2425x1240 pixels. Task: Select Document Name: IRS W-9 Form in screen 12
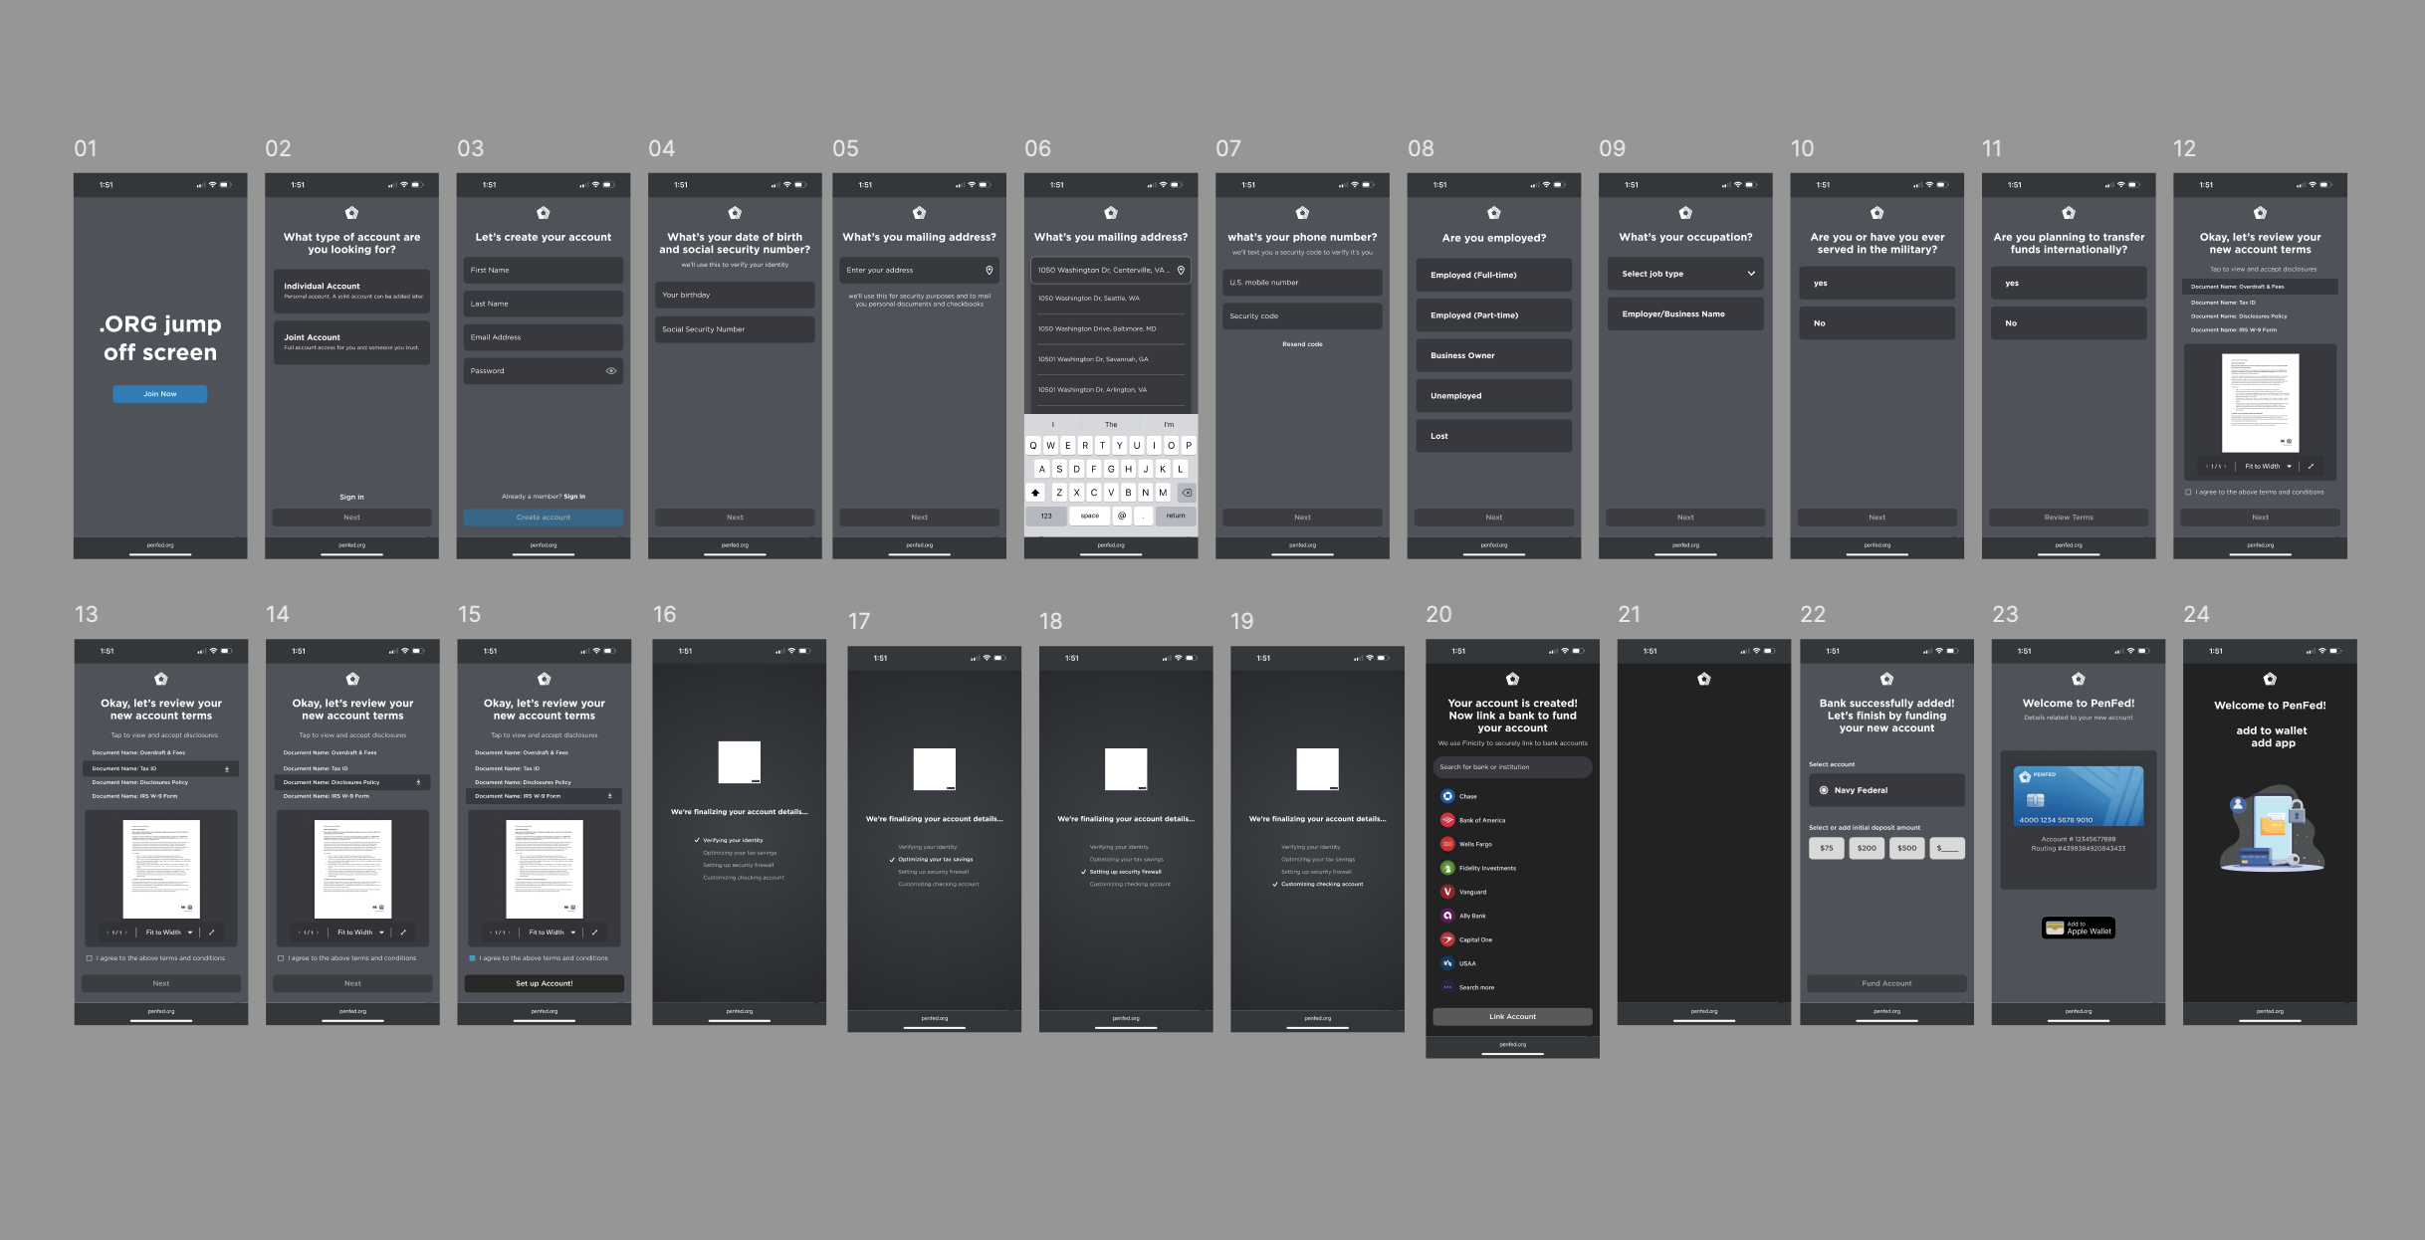(x=2233, y=330)
